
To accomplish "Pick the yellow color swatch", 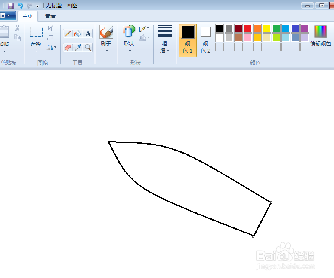I will pyautogui.click(x=267, y=28).
